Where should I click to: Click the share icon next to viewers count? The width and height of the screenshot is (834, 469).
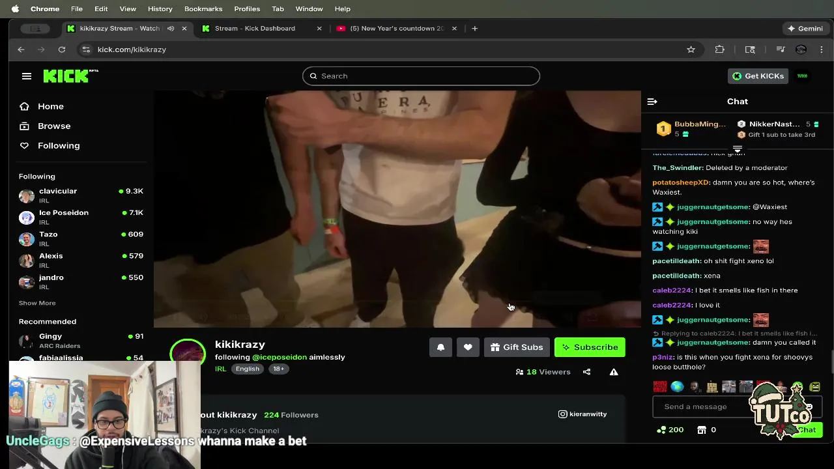tap(586, 372)
